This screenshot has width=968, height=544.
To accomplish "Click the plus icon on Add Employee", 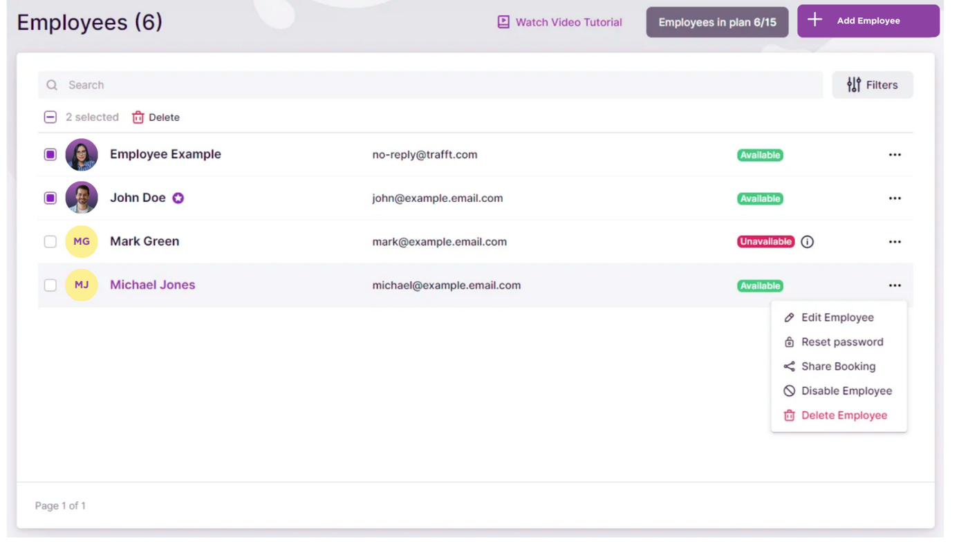I will tap(815, 21).
